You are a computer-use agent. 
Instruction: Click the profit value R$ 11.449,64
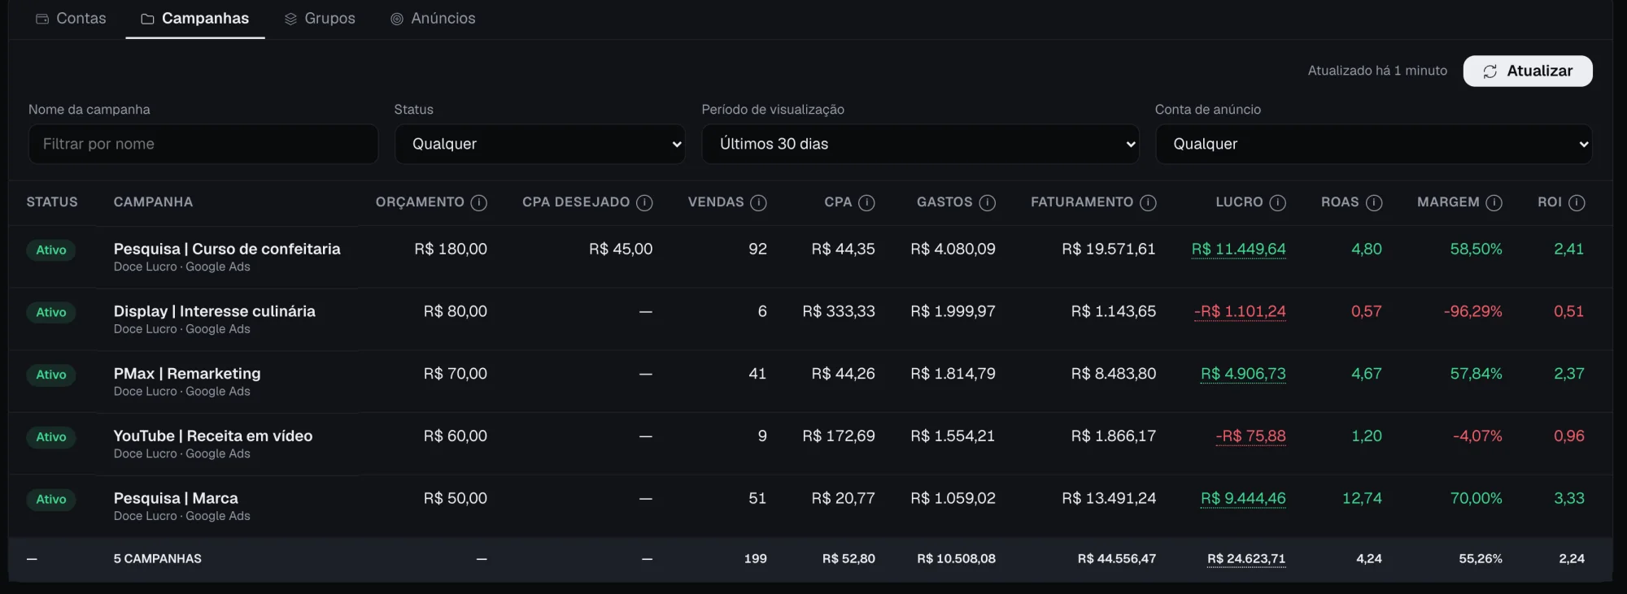click(1238, 249)
